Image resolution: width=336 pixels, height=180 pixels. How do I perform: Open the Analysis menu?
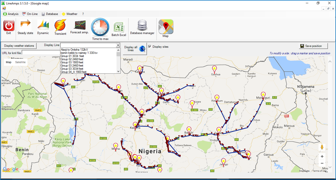(x=11, y=14)
